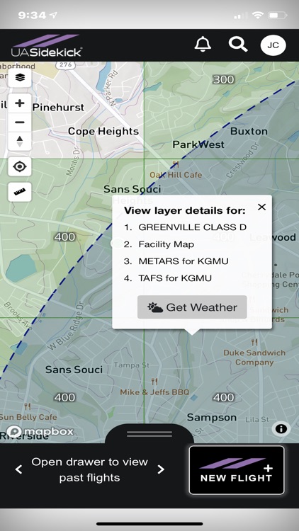This screenshot has height=531, width=299.
Task: Zoom in with the plus button
Action: [x=20, y=103]
